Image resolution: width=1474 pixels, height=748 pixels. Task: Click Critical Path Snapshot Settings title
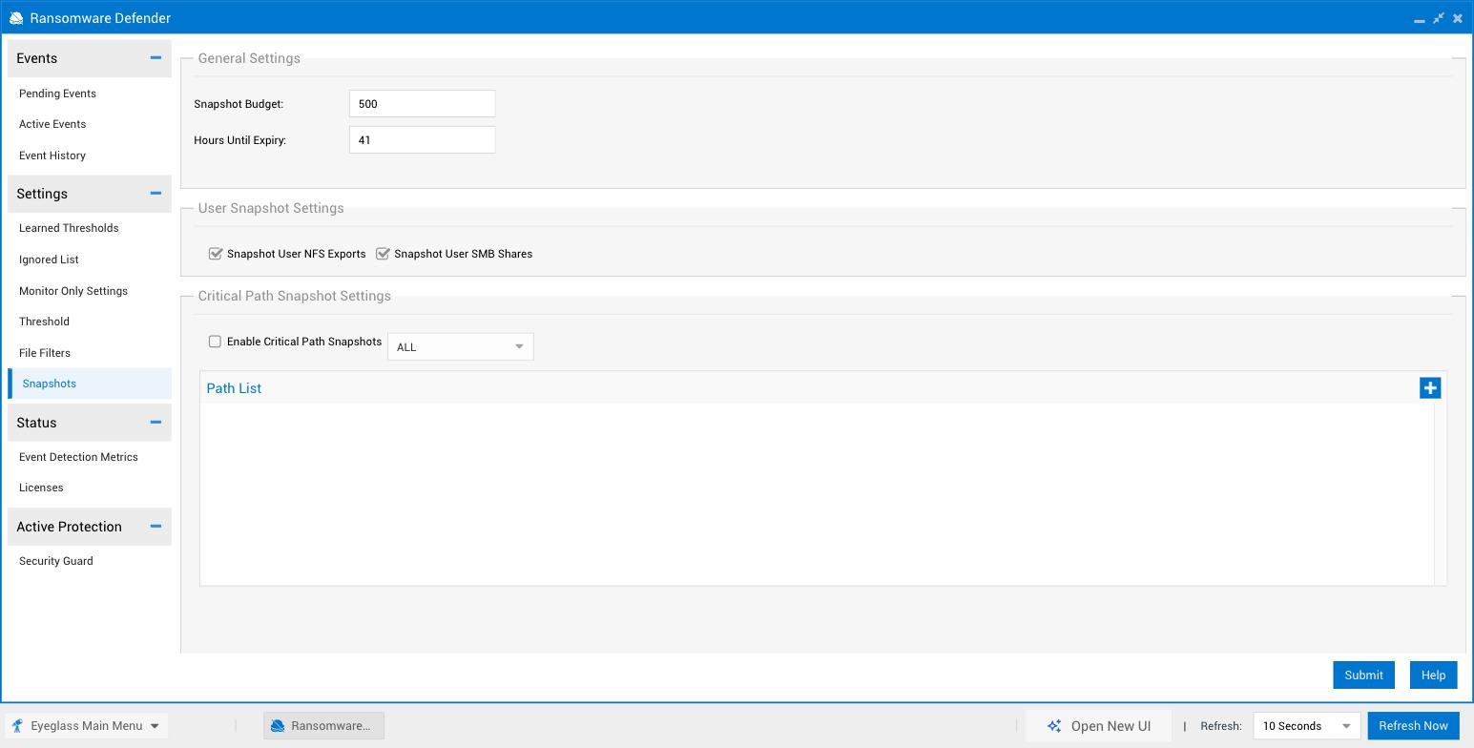point(294,296)
